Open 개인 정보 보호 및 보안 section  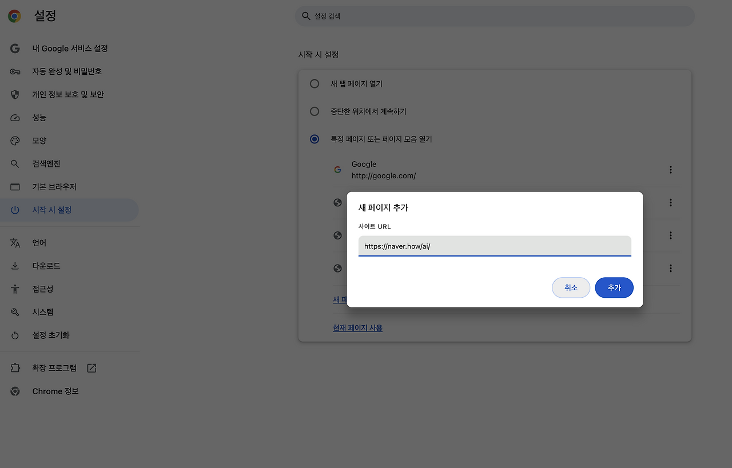tap(69, 94)
